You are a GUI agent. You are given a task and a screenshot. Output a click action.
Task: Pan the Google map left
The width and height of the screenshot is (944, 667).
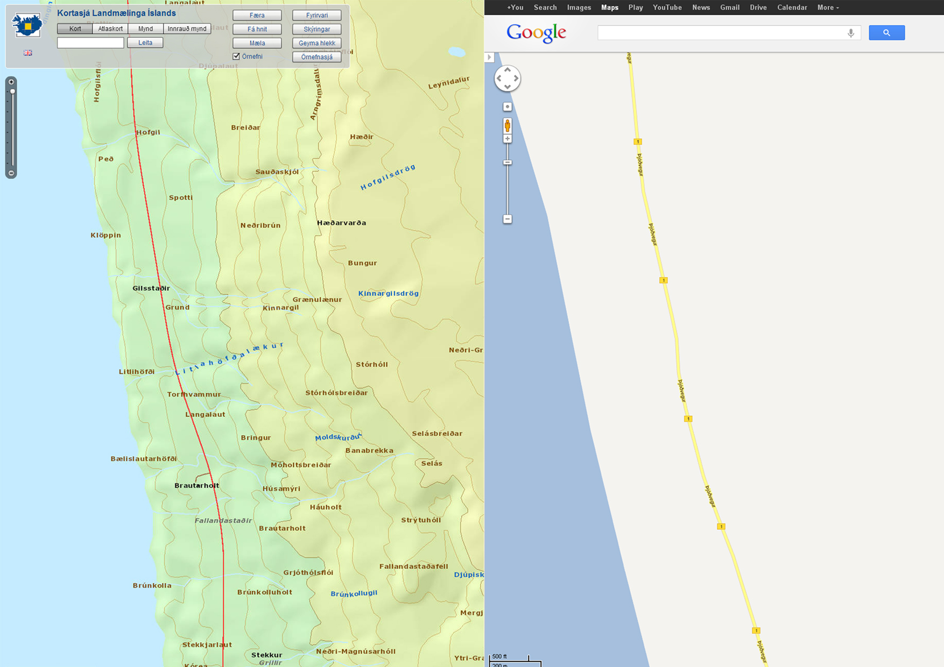tap(499, 79)
